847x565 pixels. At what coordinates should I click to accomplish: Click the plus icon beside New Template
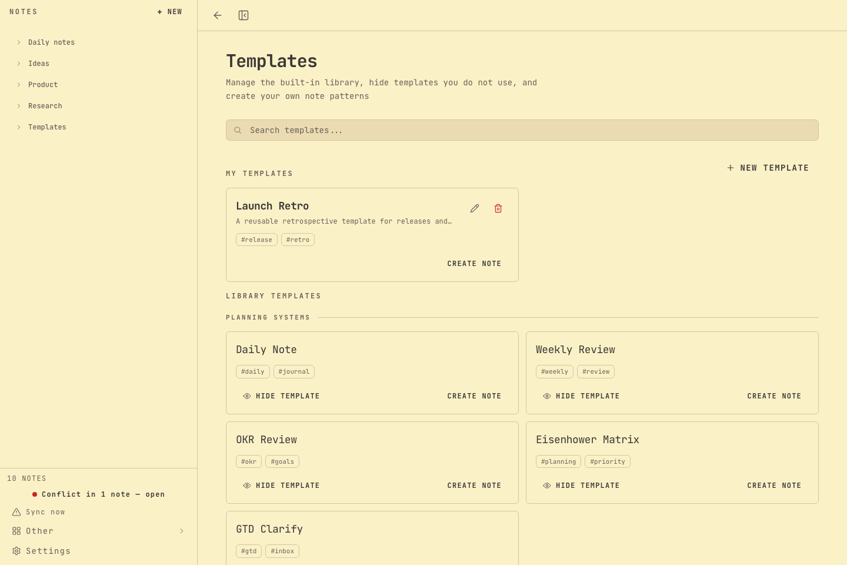click(x=731, y=168)
